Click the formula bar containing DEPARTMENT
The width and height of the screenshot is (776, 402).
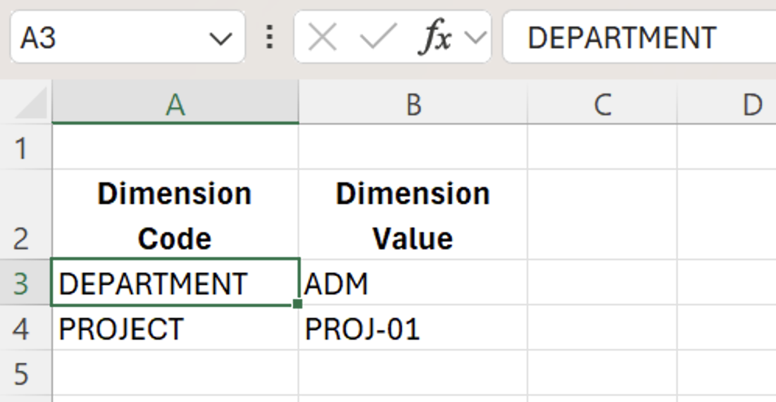click(x=639, y=37)
